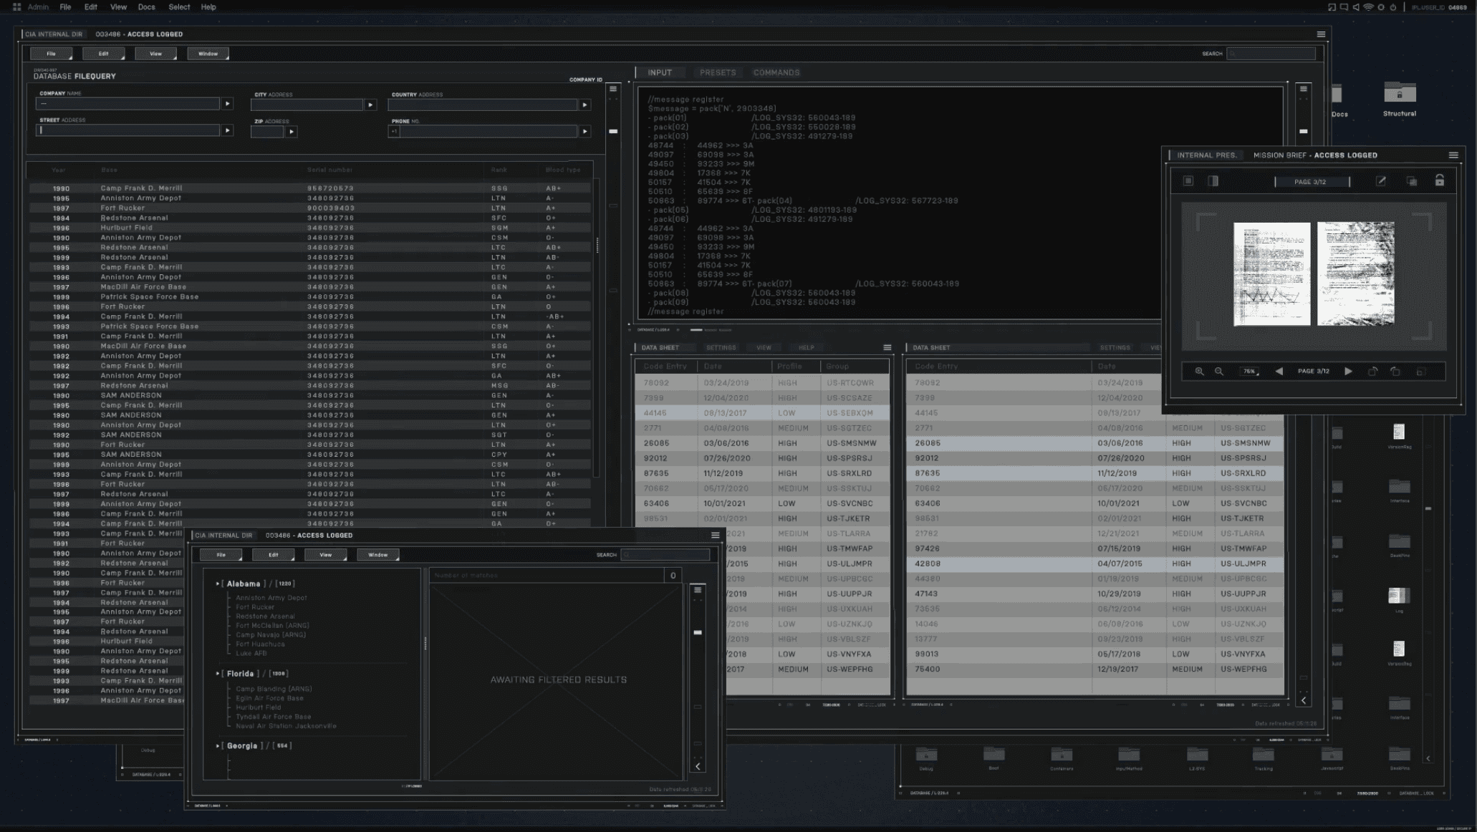1477x832 pixels.
Task: Switch to single-page view in mission brief
Action: pyautogui.click(x=1188, y=181)
